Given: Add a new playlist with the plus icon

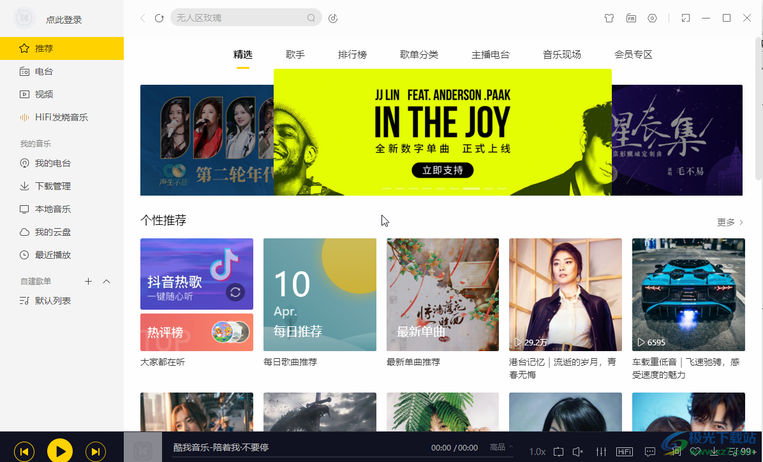Looking at the screenshot, I should pyautogui.click(x=88, y=281).
